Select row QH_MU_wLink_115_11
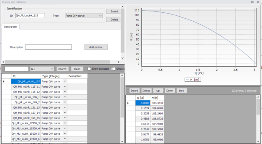 tap(26, 87)
